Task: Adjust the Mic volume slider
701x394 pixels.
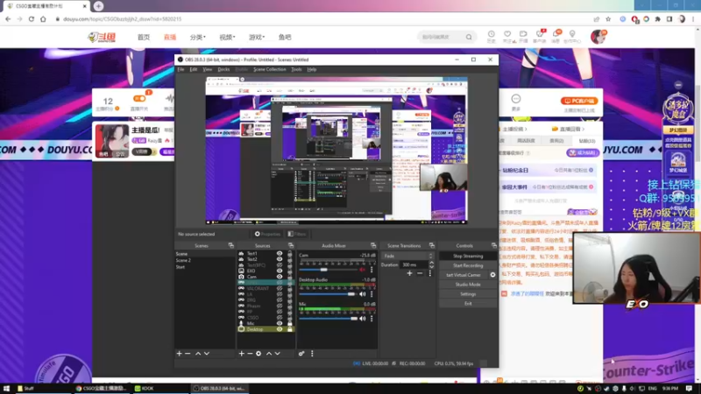Action: pyautogui.click(x=354, y=319)
